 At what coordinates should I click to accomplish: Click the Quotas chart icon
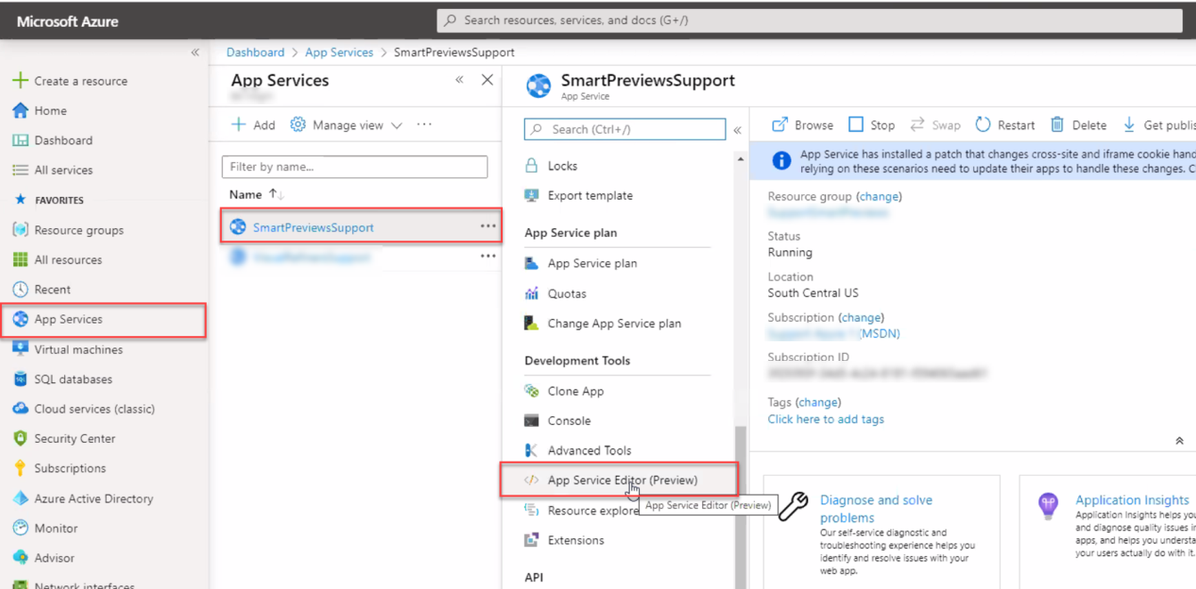coord(531,293)
